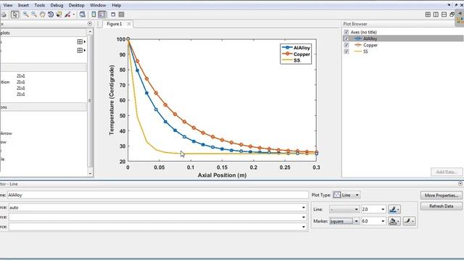Click the Float/cascade figures layout icon
The width and height of the screenshot is (464, 261).
pyautogui.click(x=452, y=14)
